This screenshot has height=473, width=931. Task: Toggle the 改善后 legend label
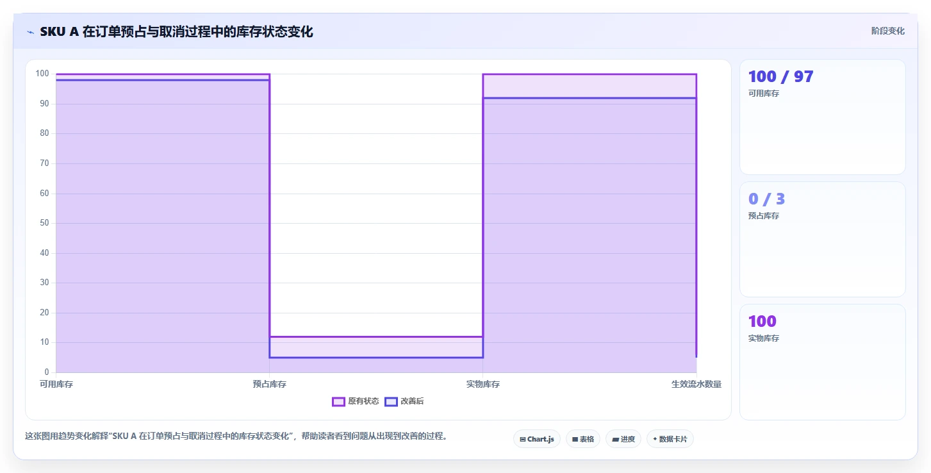pyautogui.click(x=412, y=402)
